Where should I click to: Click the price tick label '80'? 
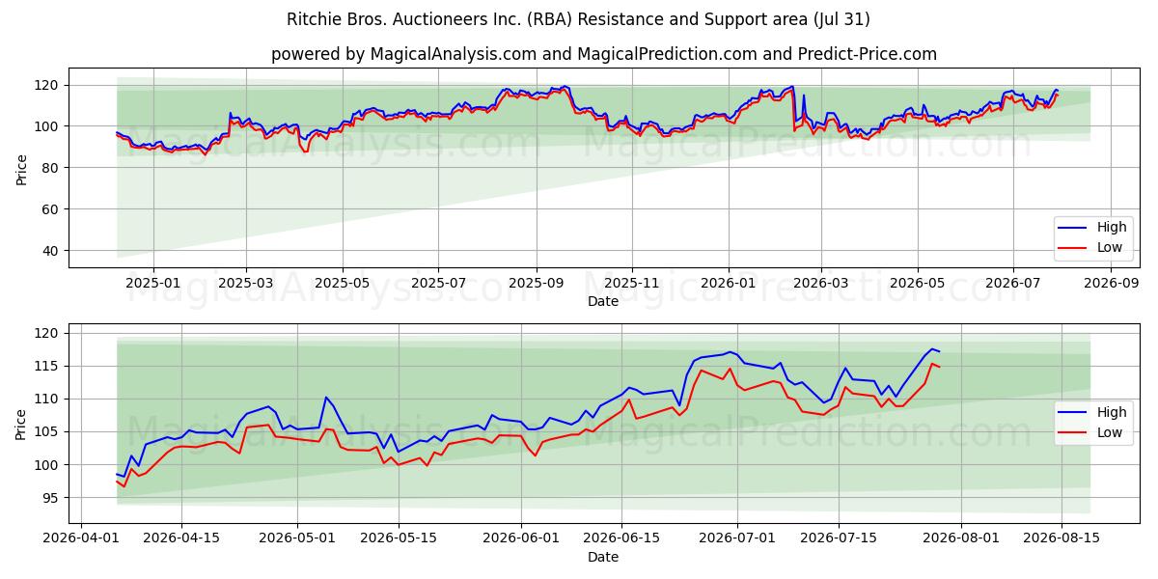point(51,168)
